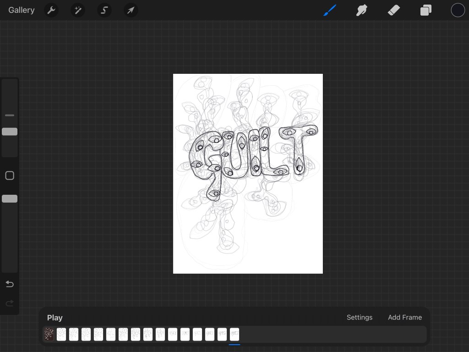Viewport: 469px width, 352px height.
Task: Open the Adjustments magic wand menu
Action: [x=78, y=10]
